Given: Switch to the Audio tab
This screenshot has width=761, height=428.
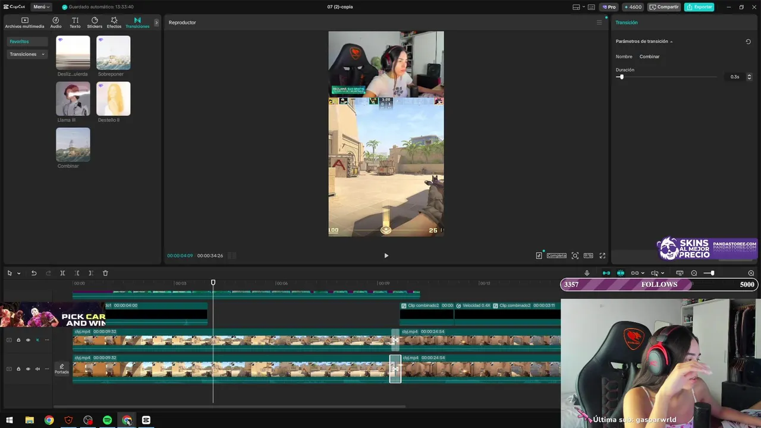Looking at the screenshot, I should tap(56, 23).
